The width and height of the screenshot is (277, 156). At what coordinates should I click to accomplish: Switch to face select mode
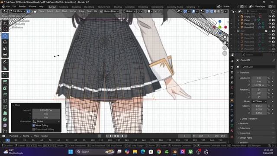click(35, 11)
